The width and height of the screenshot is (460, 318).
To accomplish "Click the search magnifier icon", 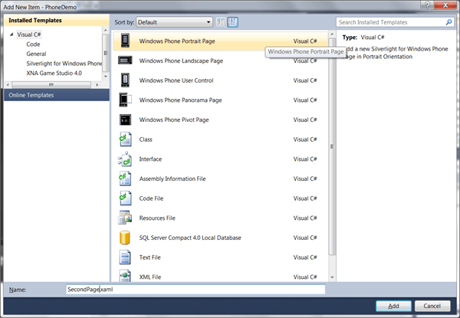I will point(449,22).
